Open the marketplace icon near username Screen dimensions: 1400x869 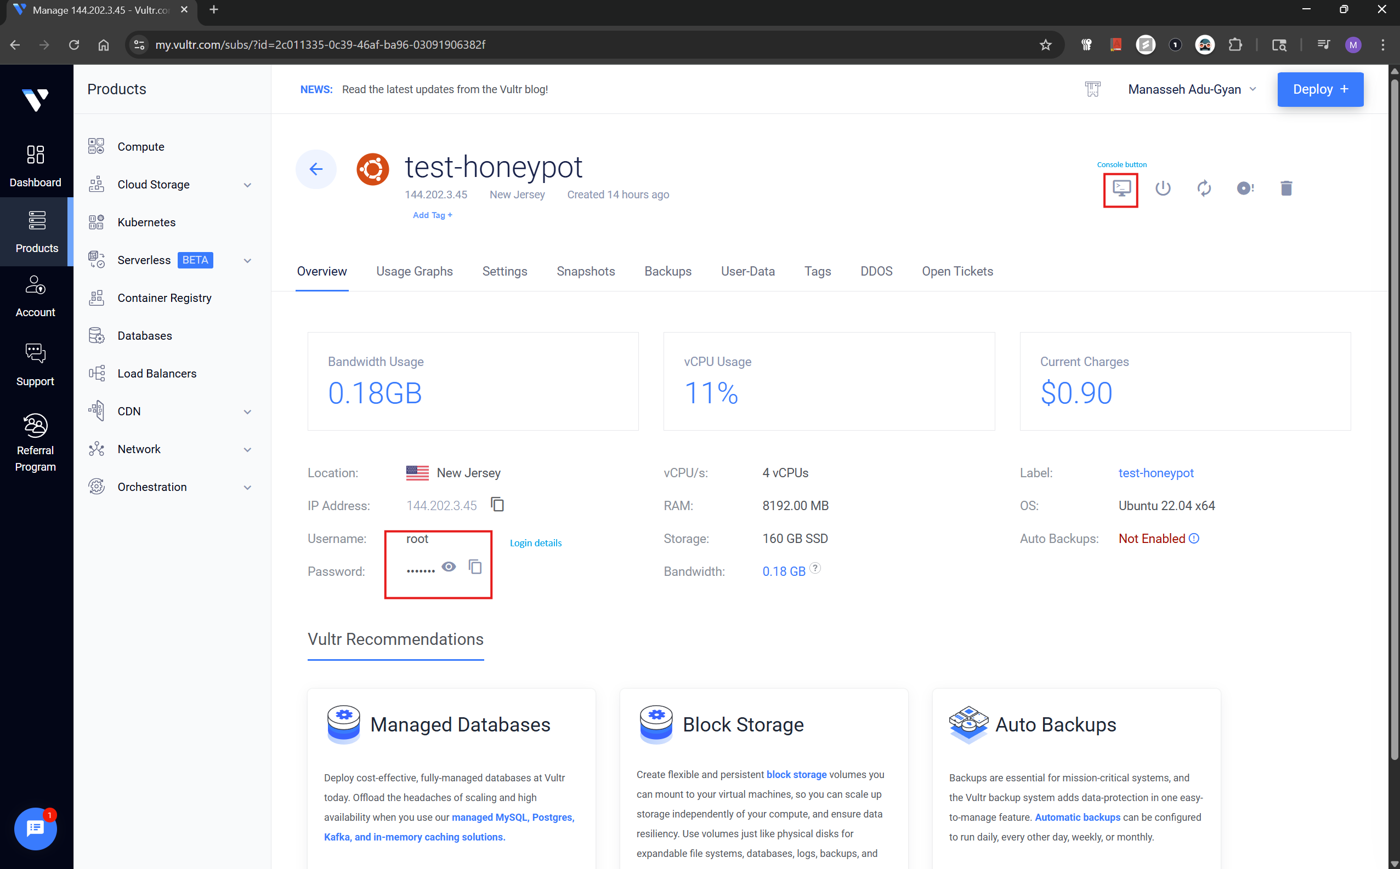pos(1092,89)
